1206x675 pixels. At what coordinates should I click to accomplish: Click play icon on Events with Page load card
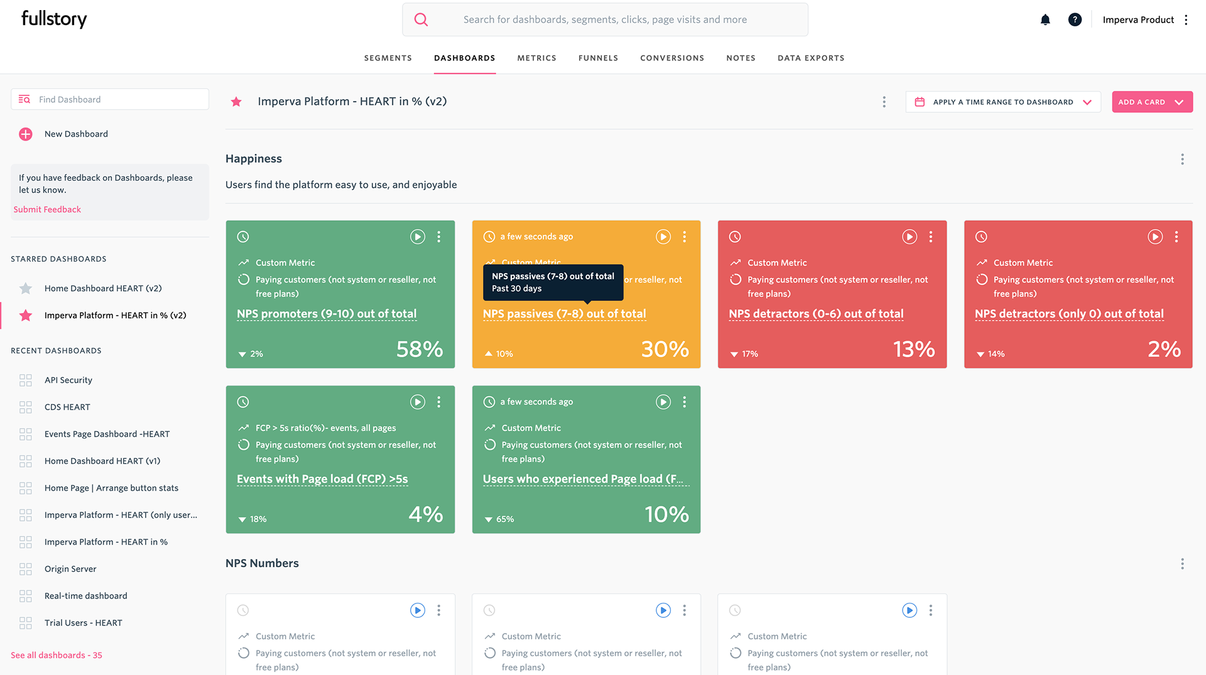(x=417, y=402)
